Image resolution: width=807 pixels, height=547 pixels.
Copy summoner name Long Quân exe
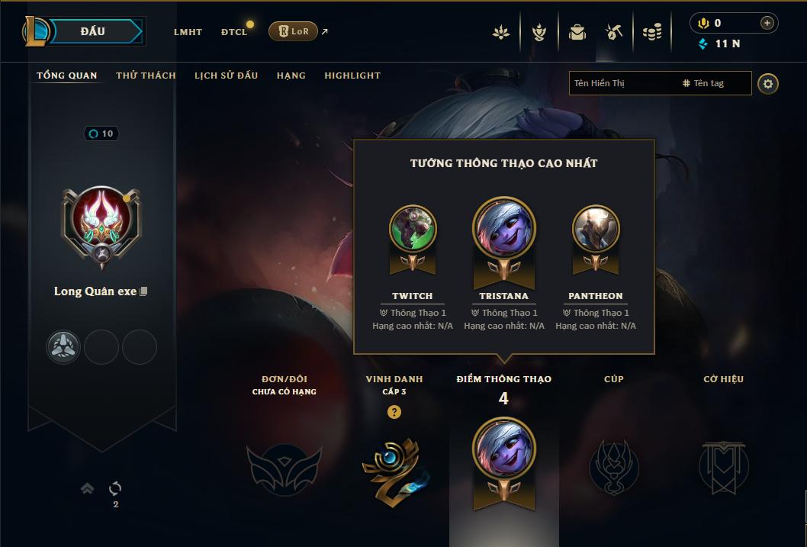(x=143, y=291)
